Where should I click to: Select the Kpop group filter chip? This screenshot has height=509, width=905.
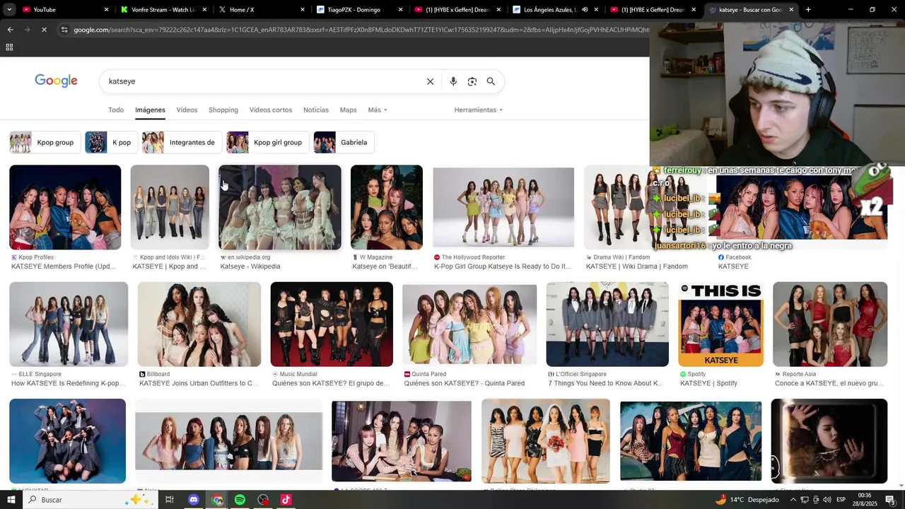(45, 142)
